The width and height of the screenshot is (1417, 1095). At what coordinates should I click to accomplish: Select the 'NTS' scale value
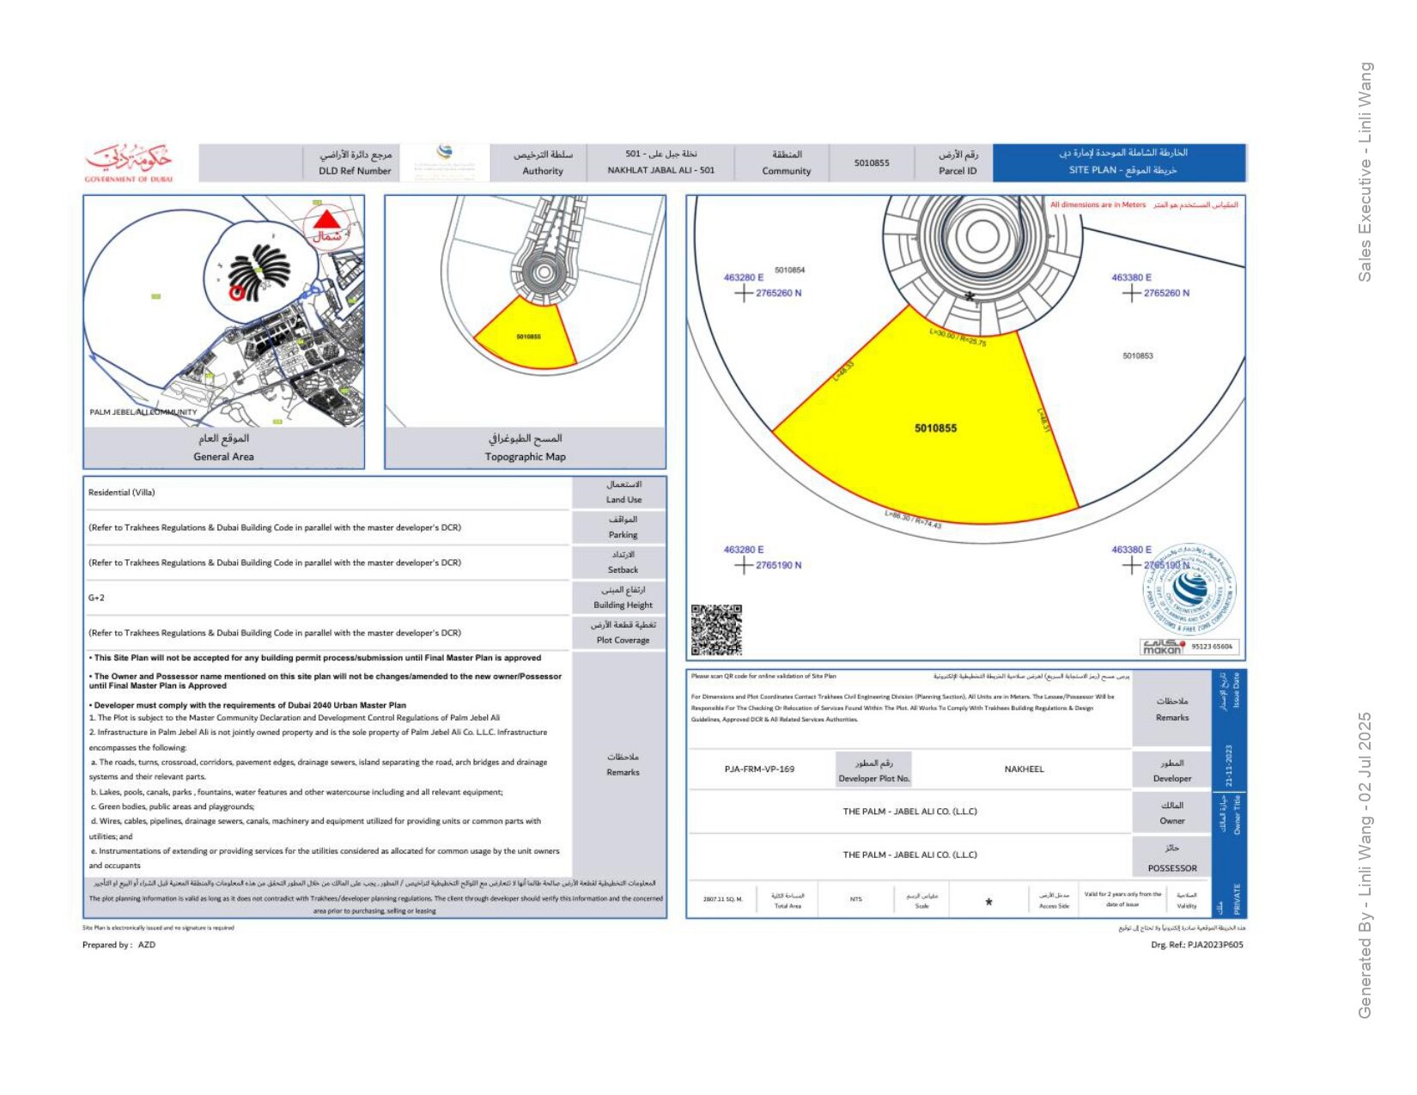[x=855, y=900]
